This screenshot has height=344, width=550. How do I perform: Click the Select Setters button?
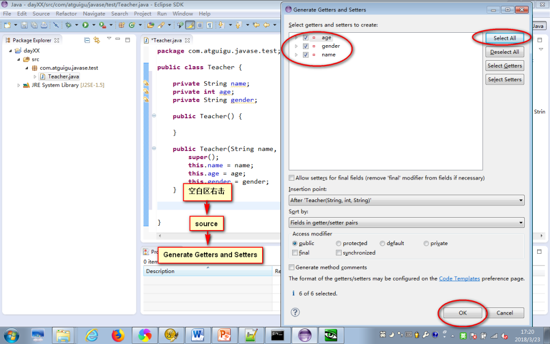coord(504,80)
